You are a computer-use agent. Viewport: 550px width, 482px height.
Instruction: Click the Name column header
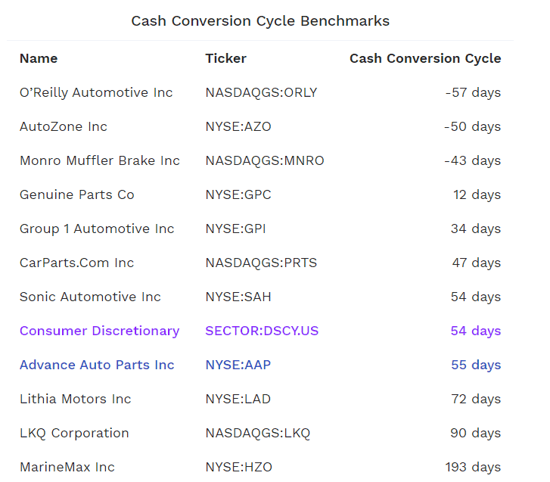click(39, 58)
